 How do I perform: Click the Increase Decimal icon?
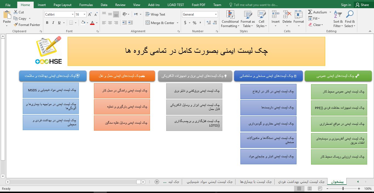pyautogui.click(x=209, y=23)
